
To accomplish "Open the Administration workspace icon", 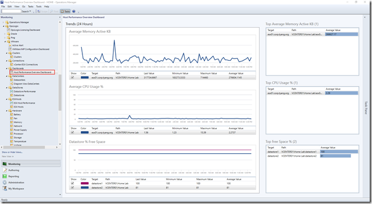I will tap(5, 183).
